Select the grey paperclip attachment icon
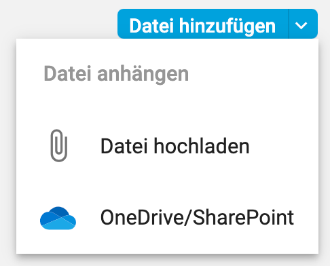Image resolution: width=330 pixels, height=266 pixels. pos(59,145)
